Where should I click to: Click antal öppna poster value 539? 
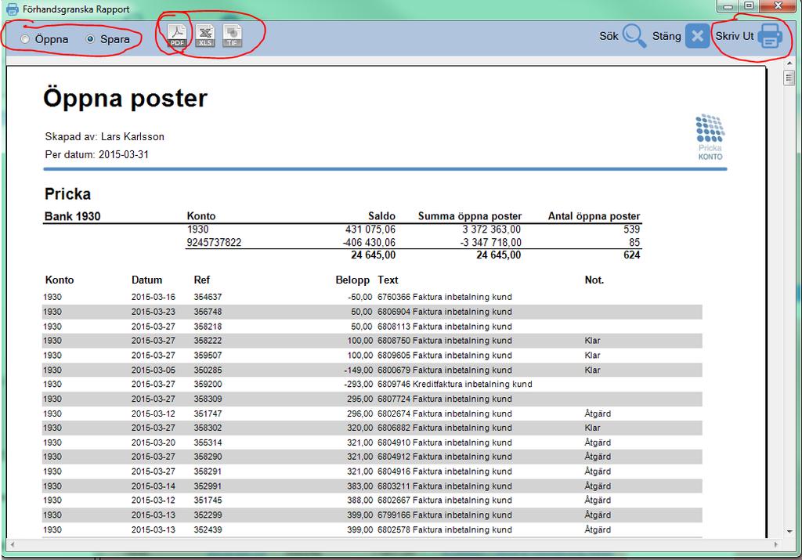pos(632,229)
